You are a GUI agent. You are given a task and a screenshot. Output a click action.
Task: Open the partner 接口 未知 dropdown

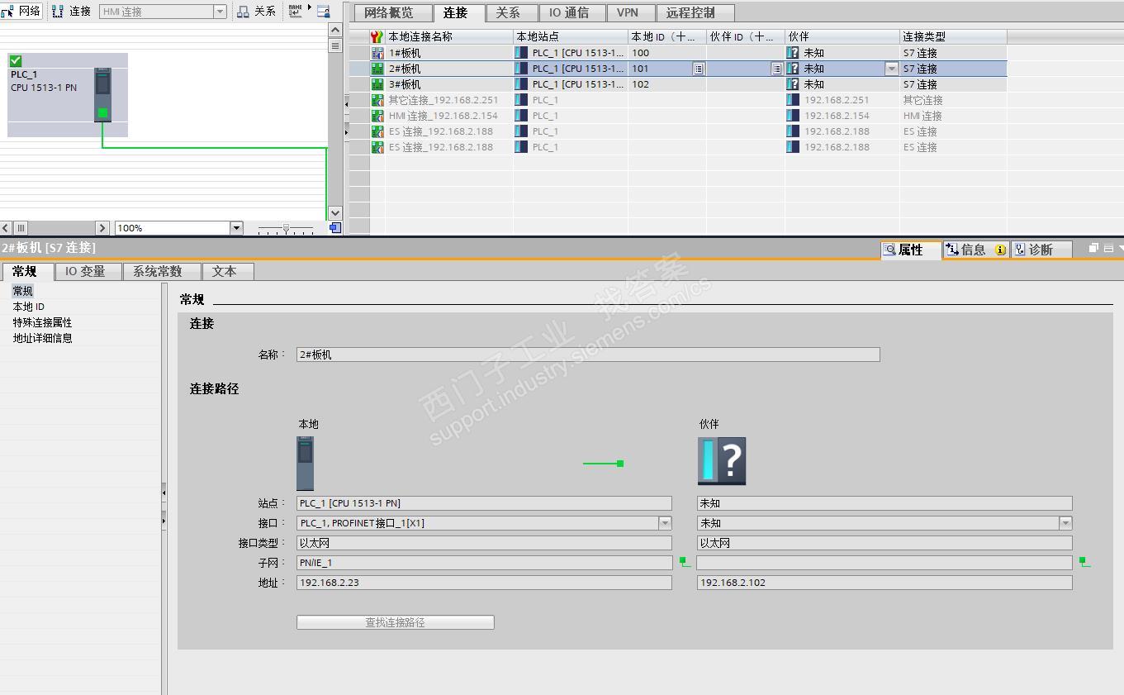coord(1065,523)
